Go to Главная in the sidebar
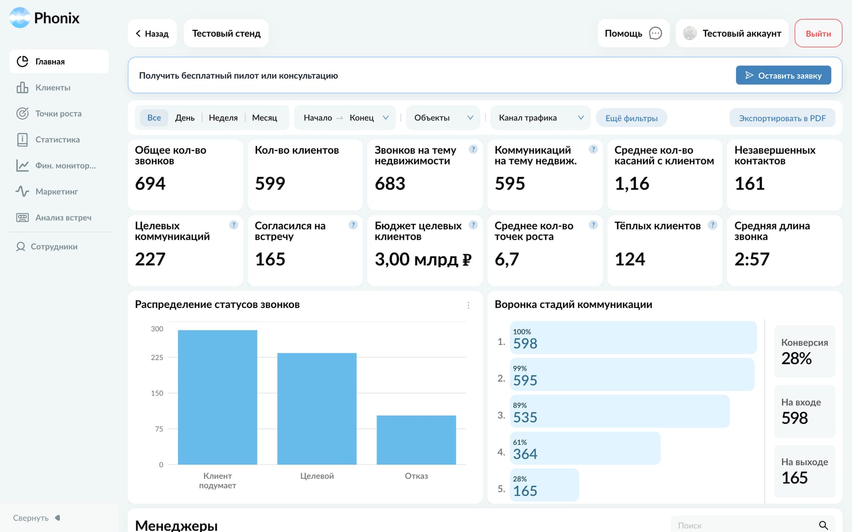The width and height of the screenshot is (852, 532). (x=59, y=62)
